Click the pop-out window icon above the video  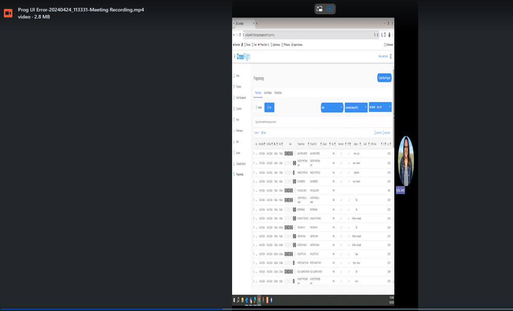coord(319,9)
